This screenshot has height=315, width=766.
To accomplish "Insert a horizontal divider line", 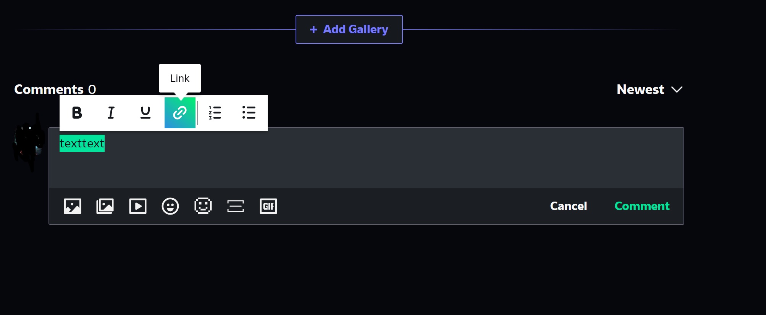I will 236,206.
